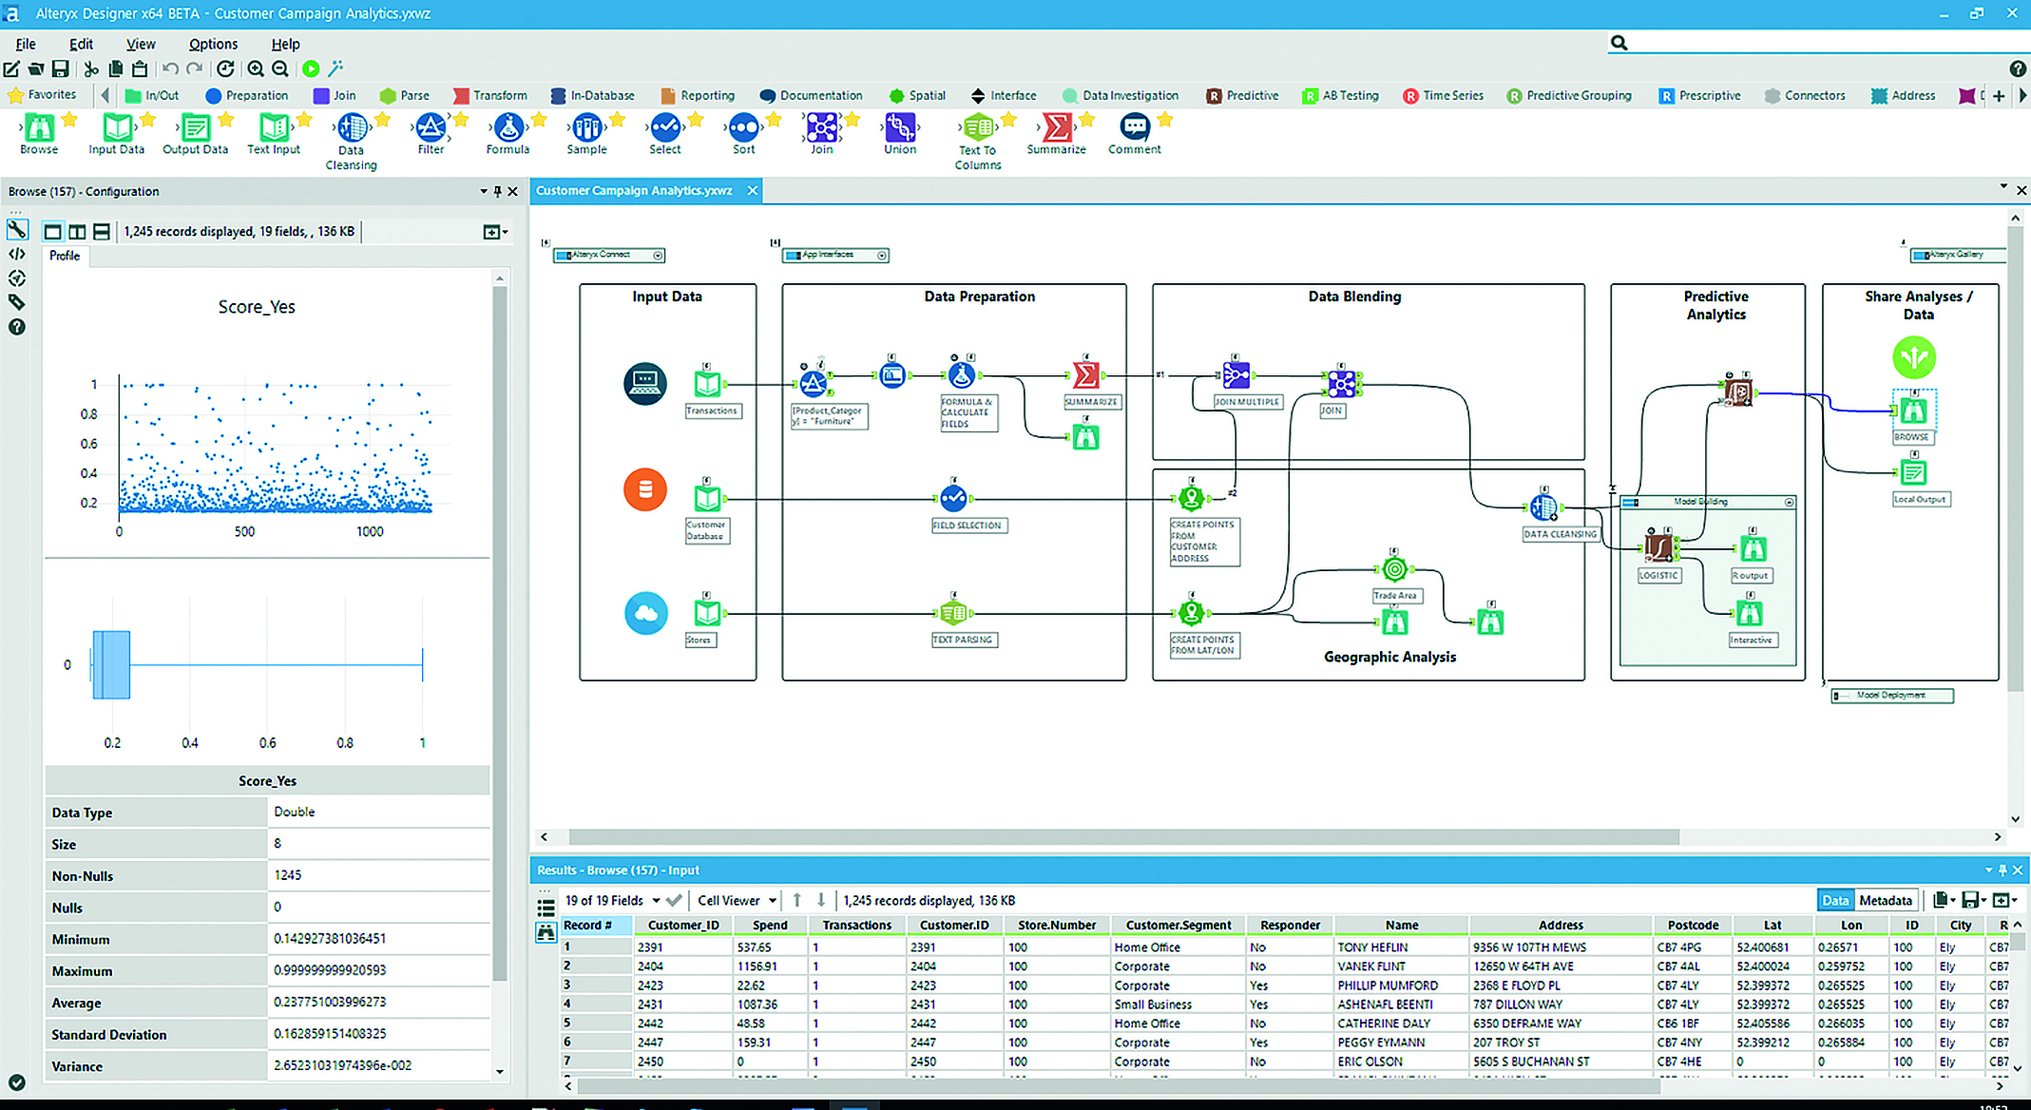This screenshot has width=2031, height=1110.
Task: Collapse the Model Building container
Action: (1789, 502)
